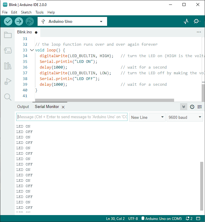This screenshot has height=222, width=205.
Task: Open the Tools menu
Action: pos(39,12)
